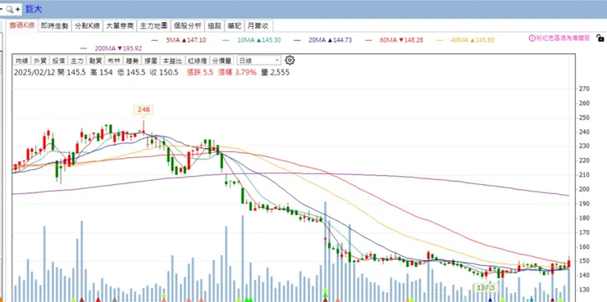Toggle the 本益比 P/E button
The image size is (607, 302).
[172, 61]
